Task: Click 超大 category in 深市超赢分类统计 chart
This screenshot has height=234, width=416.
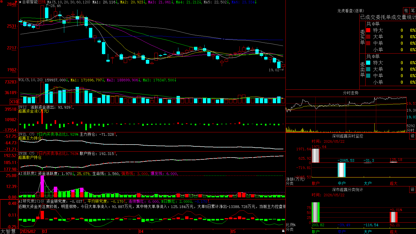Action: click(394, 231)
